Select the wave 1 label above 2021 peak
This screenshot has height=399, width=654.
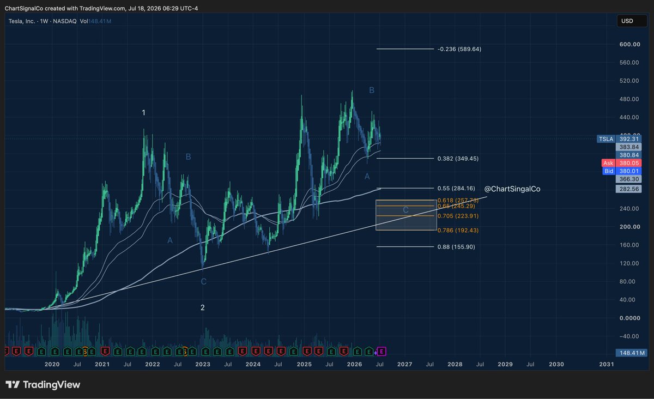tap(143, 113)
